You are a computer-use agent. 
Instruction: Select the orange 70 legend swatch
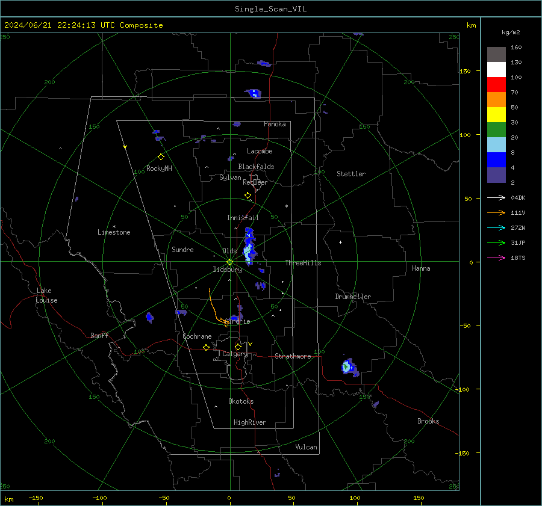coord(496,99)
